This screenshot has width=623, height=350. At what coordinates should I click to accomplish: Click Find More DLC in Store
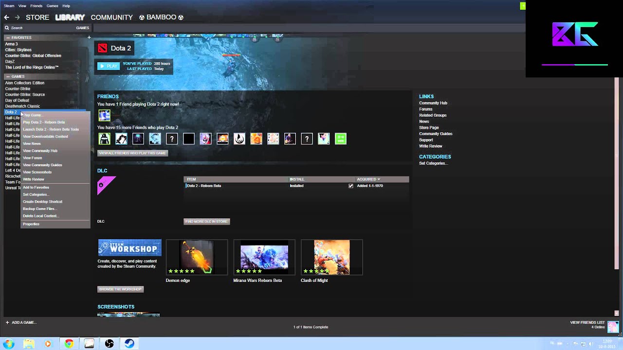click(206, 222)
